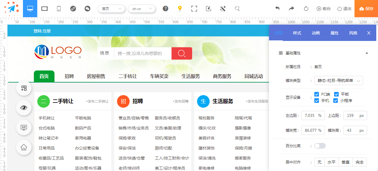Switch to the 动画 panel tab

point(315,33)
